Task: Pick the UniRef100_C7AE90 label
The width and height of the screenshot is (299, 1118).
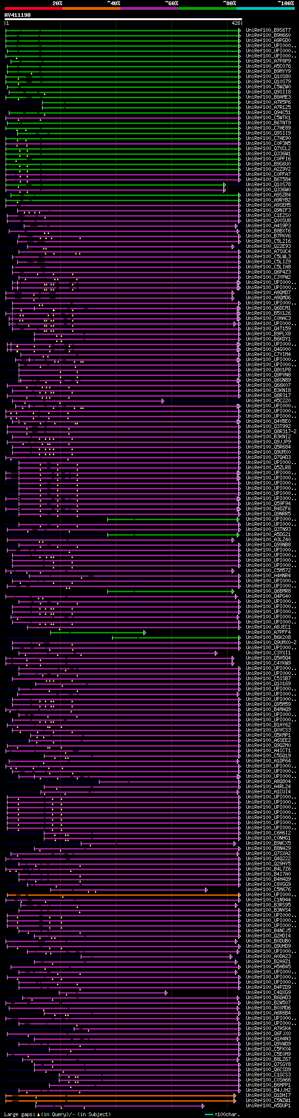Action: [x=268, y=138]
